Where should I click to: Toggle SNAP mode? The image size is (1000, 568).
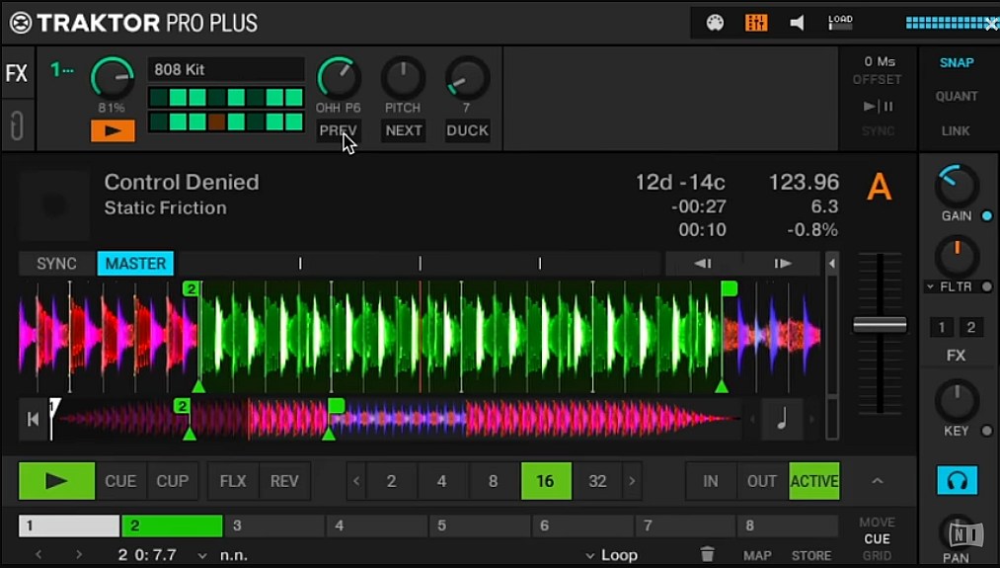pos(956,62)
